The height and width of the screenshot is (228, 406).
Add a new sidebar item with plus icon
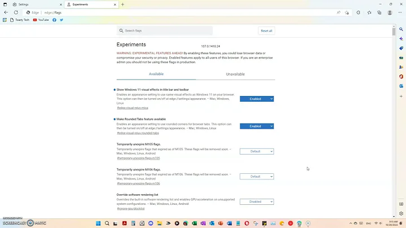[x=401, y=96]
